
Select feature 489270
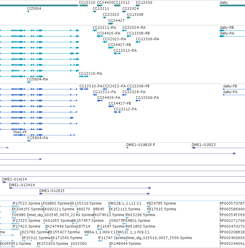(x=83, y=209)
